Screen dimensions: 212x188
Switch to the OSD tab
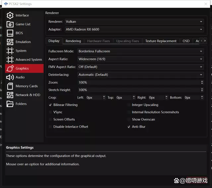pyautogui.click(x=186, y=41)
